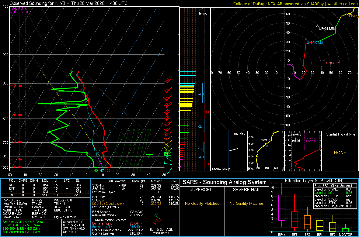Click the 'nan deg' Storm Slinky text
This screenshot has height=237, width=359.
tap(240, 133)
